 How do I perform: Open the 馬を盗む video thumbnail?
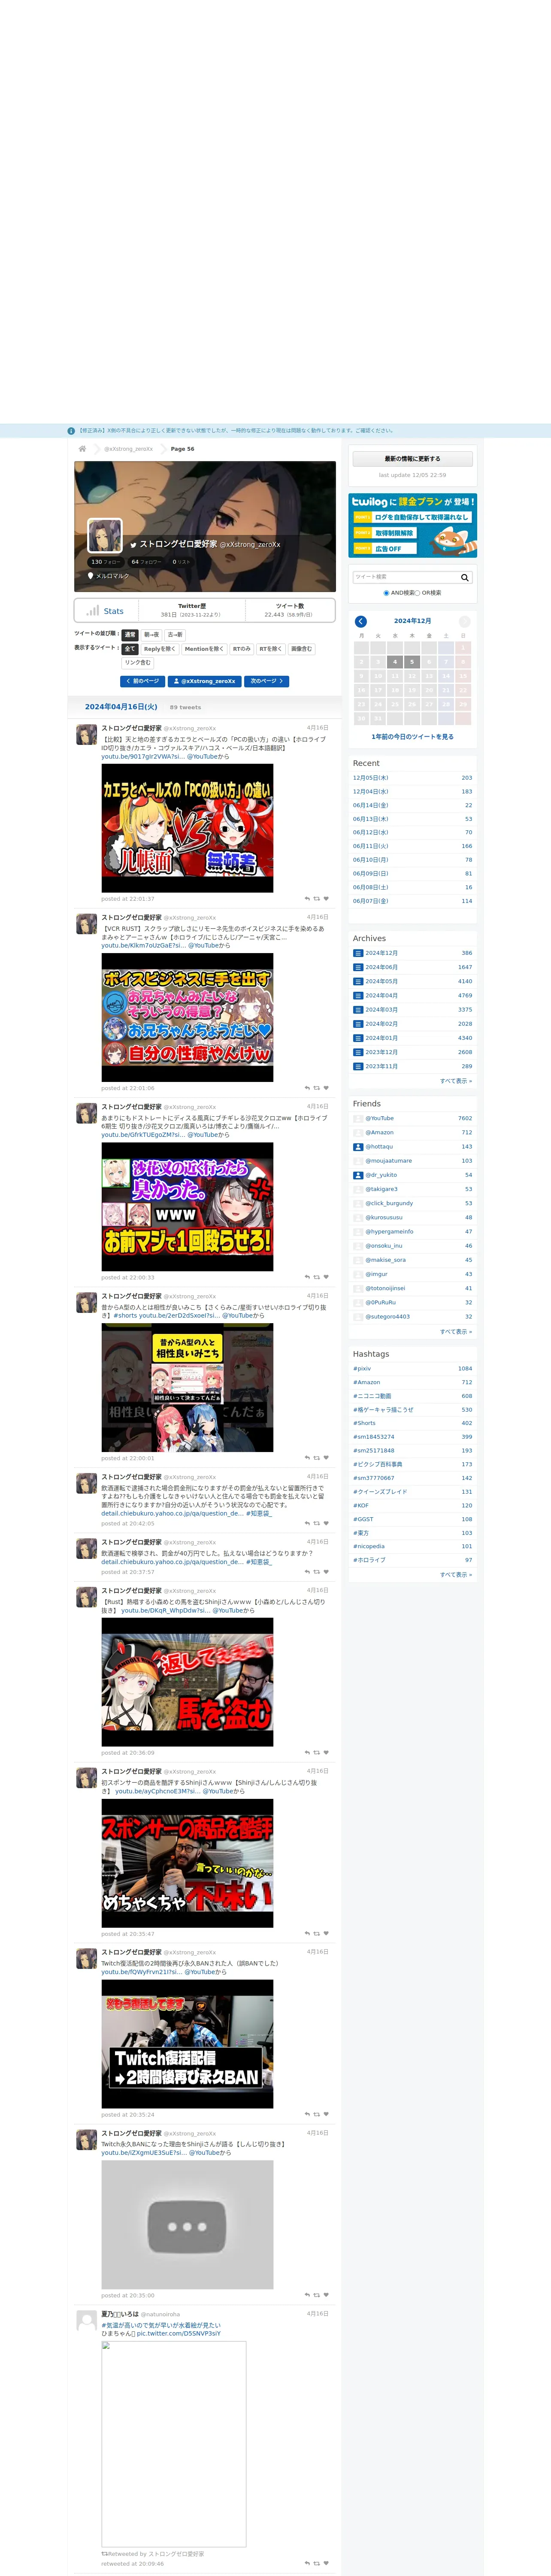pyautogui.click(x=187, y=1682)
